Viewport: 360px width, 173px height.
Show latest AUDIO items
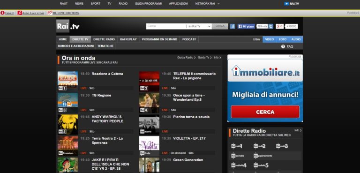pos(296,39)
